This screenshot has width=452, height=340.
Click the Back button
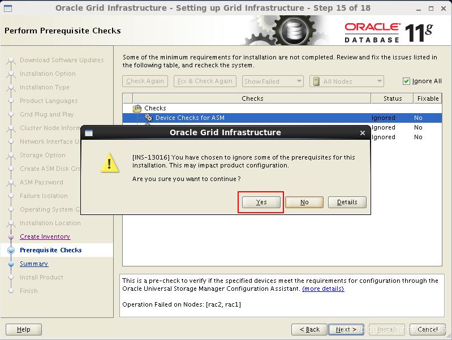(309, 329)
